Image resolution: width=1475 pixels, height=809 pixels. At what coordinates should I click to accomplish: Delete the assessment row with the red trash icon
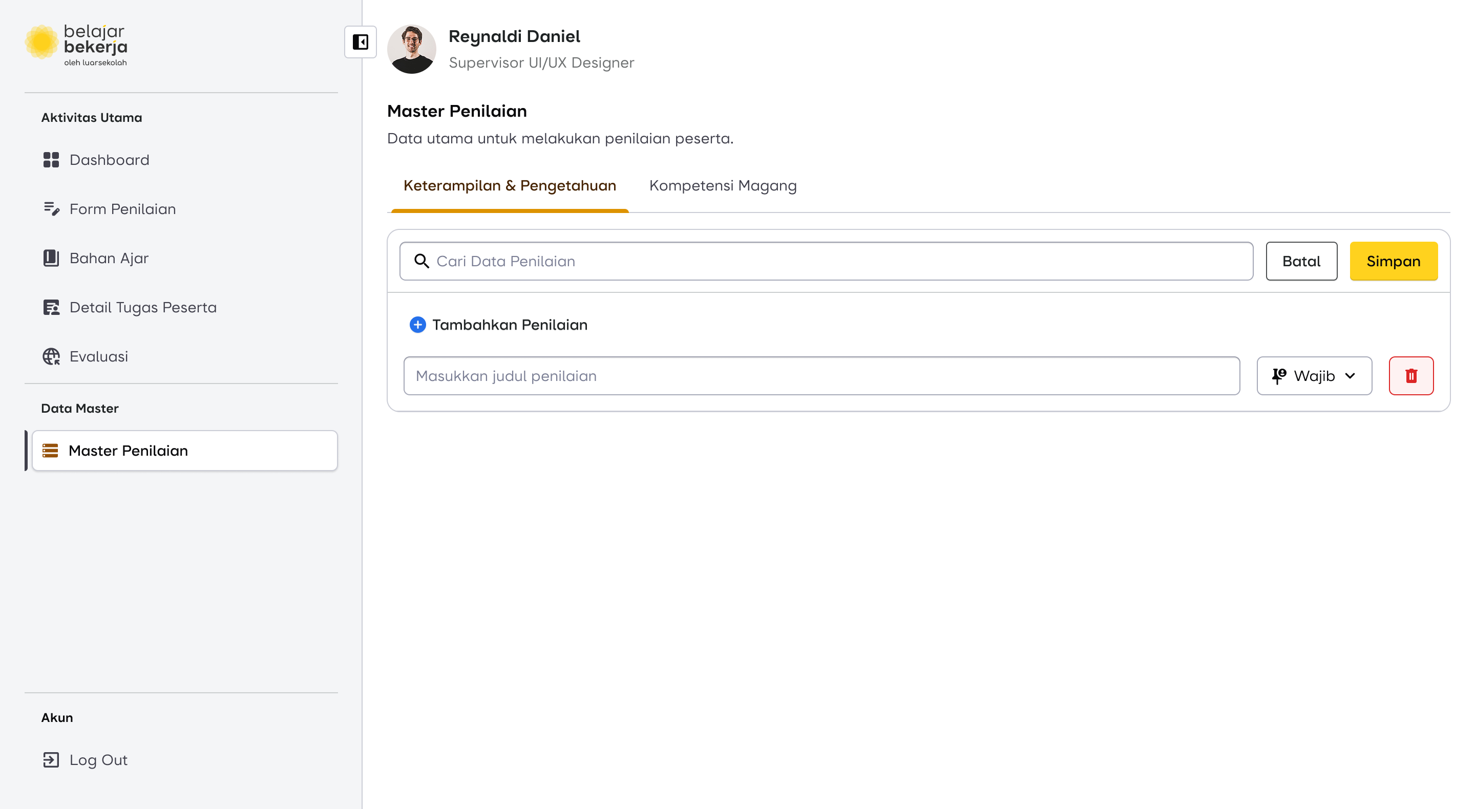click(1410, 376)
